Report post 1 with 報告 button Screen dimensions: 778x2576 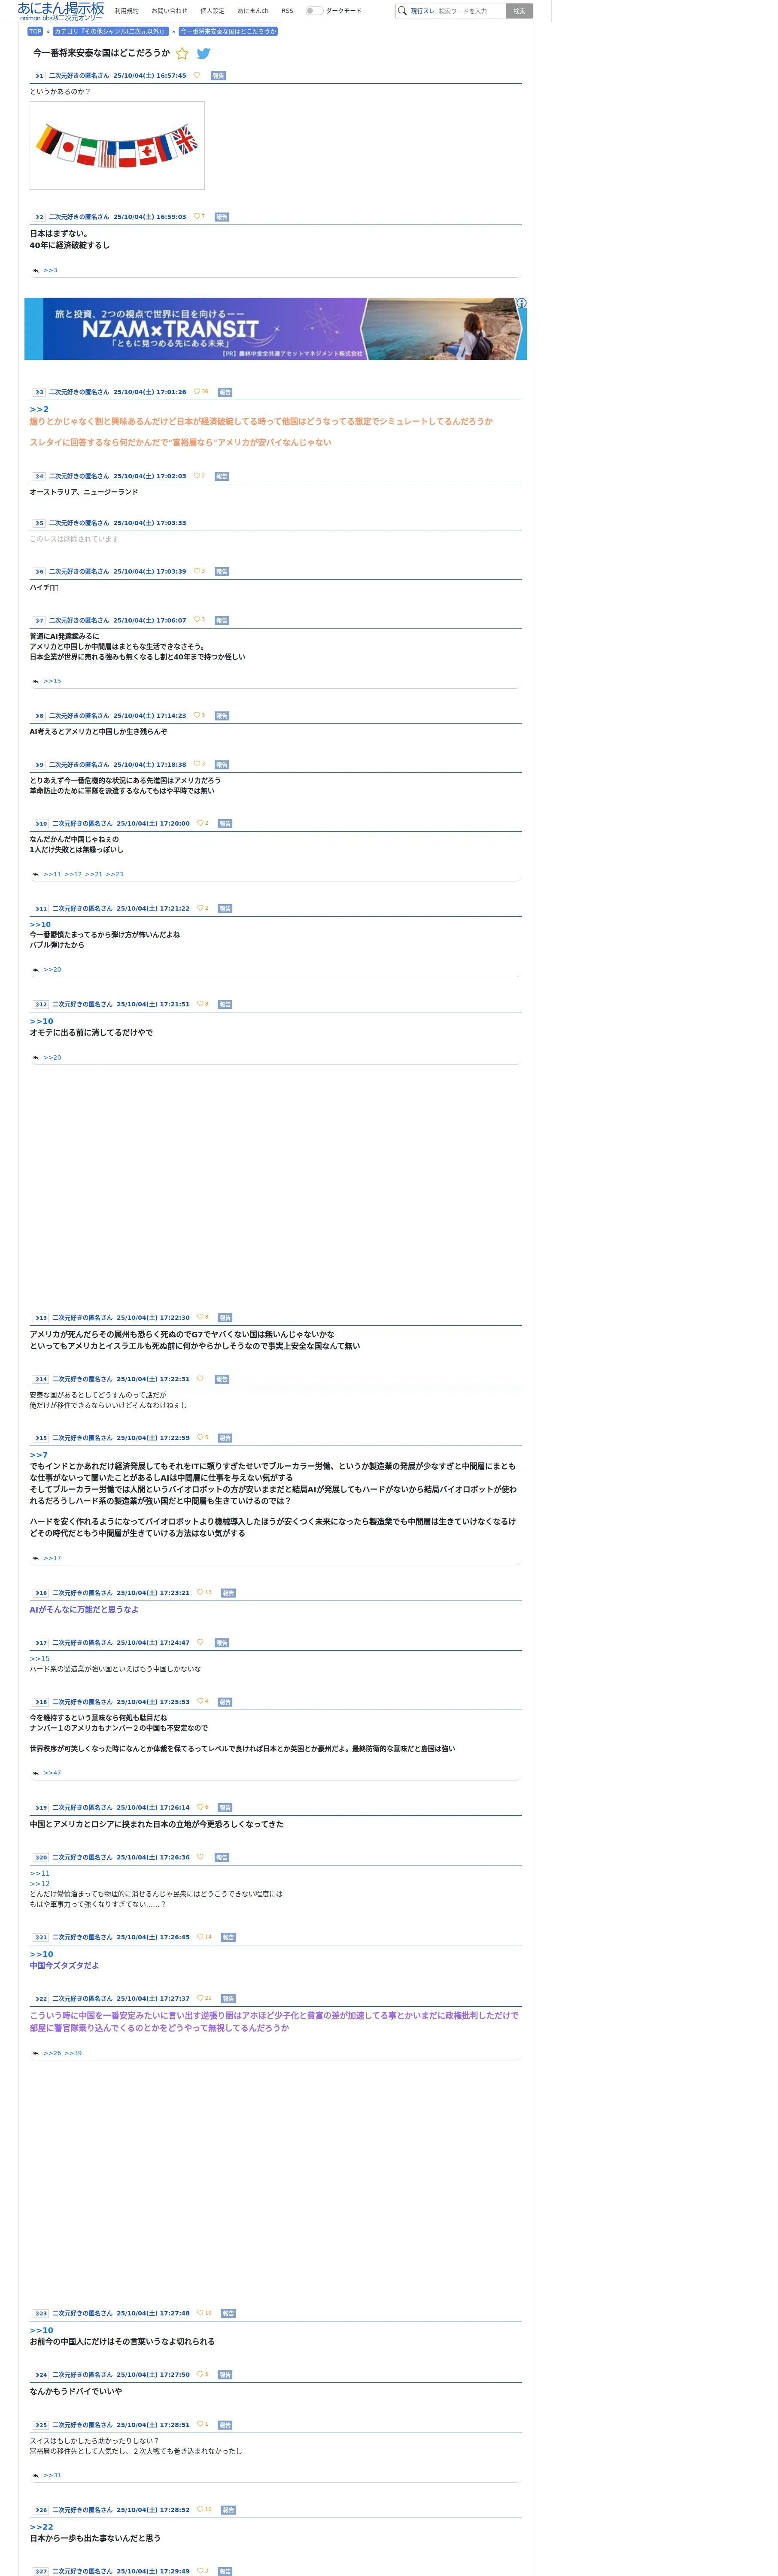point(218,76)
